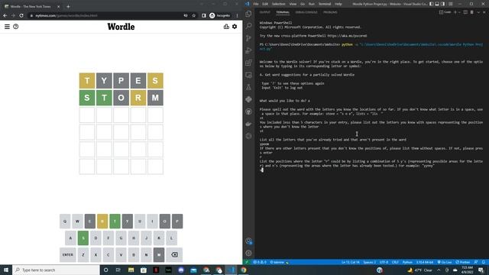This screenshot has width=489, height=275.
Task: Open VS Code Run menu
Action: pyautogui.click(x=311, y=4)
